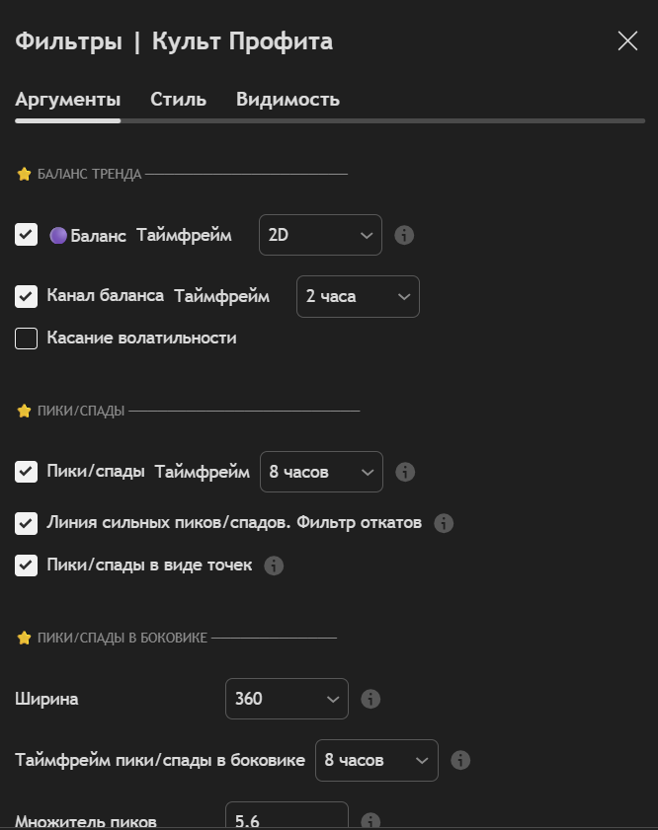Enable Касание волатильности checkbox
Screen dimensions: 658x830
tap(27, 339)
